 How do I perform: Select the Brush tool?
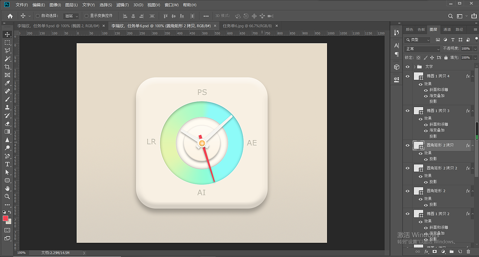click(x=7, y=99)
